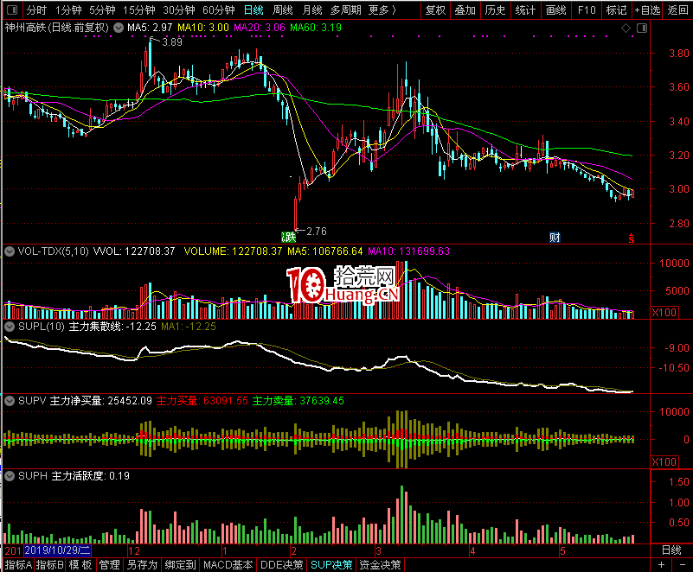Viewport: 693px width, 572px height.
Task: Click the 统计 statistics button
Action: point(525,10)
